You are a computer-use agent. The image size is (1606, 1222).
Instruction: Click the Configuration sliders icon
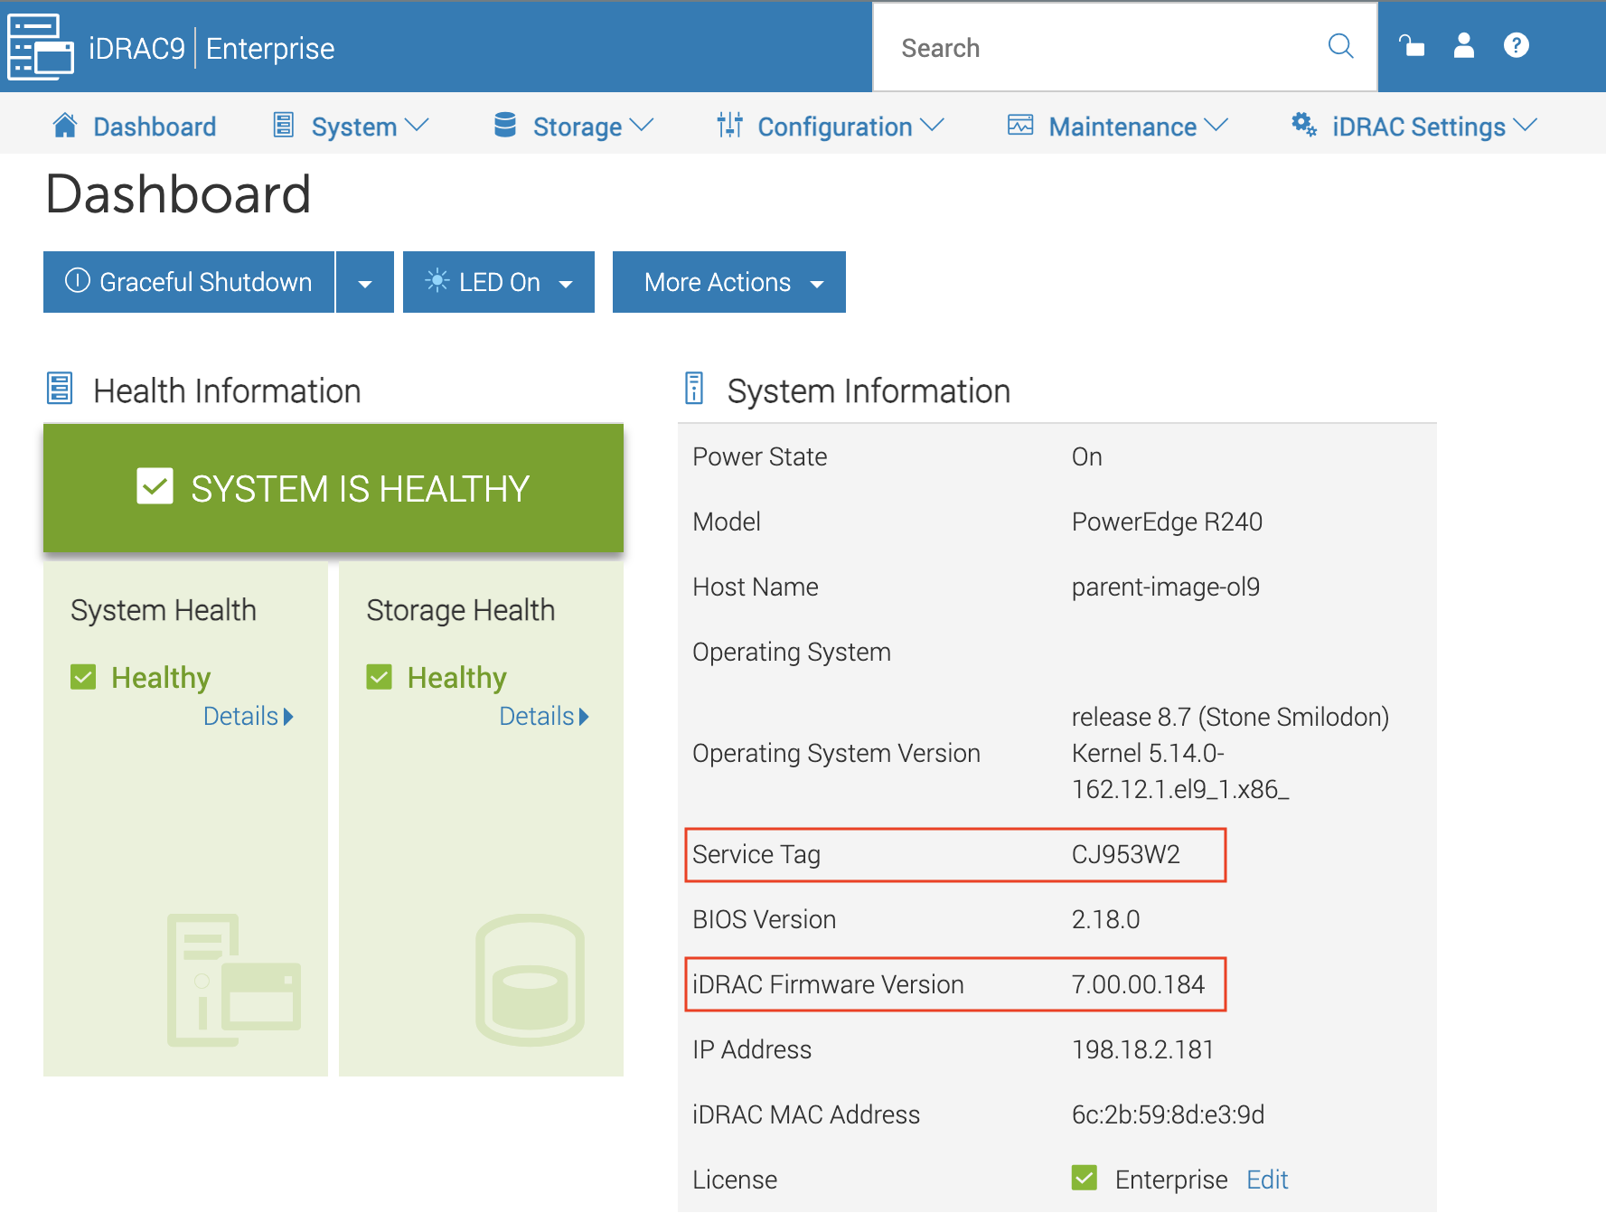pyautogui.click(x=729, y=125)
